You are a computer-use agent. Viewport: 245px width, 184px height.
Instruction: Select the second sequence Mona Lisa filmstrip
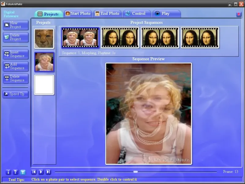[x=120, y=37]
